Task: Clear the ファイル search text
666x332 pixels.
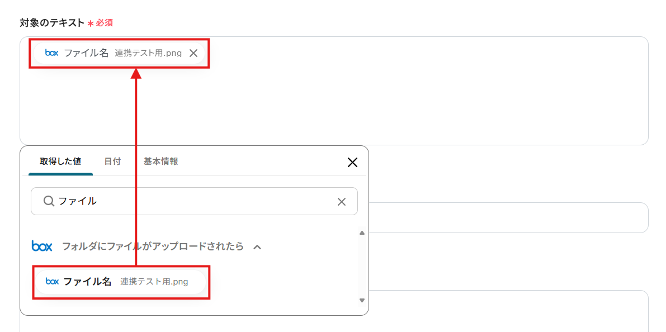Action: [x=342, y=202]
